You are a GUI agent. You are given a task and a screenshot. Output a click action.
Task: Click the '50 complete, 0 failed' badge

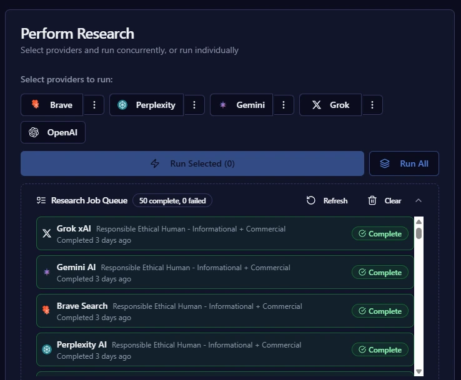click(172, 200)
